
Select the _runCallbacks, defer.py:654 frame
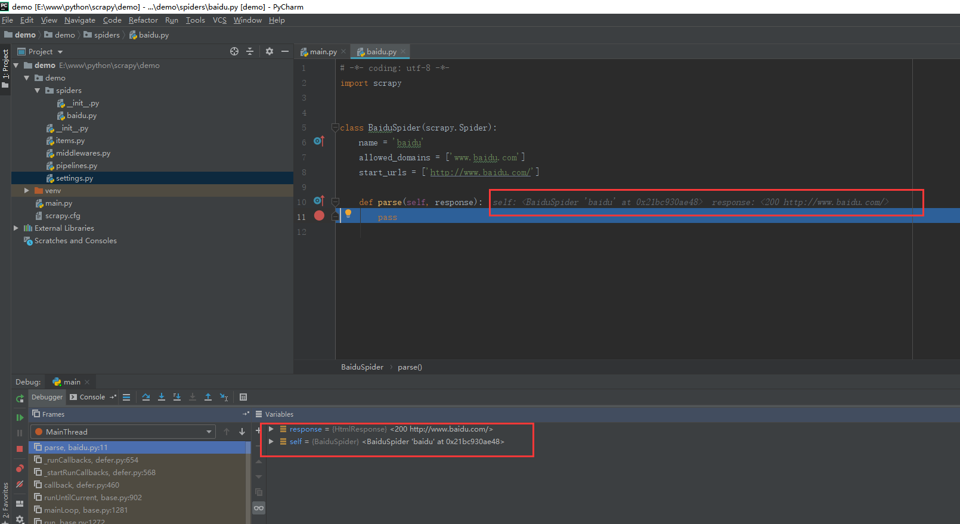coord(91,460)
